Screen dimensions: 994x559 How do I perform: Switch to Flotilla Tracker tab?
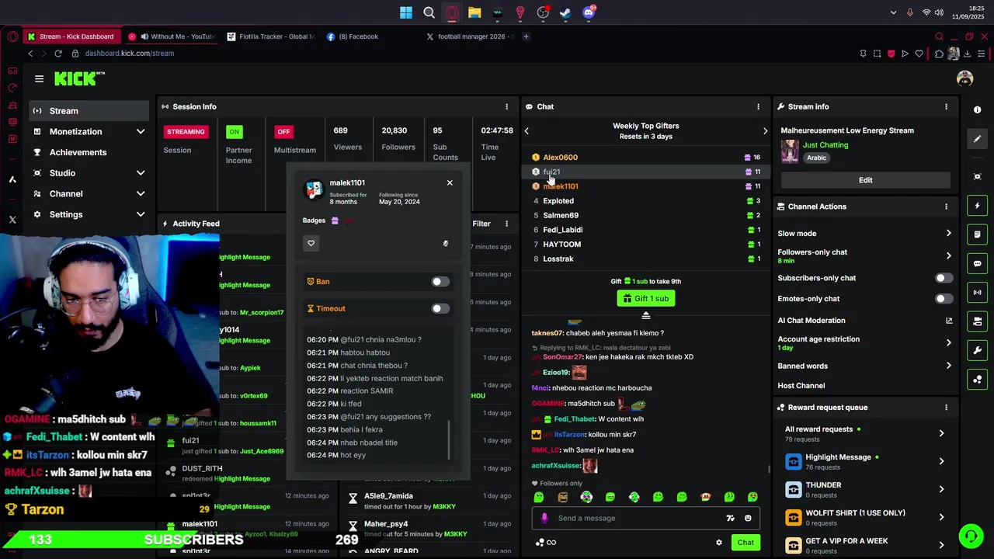point(270,36)
